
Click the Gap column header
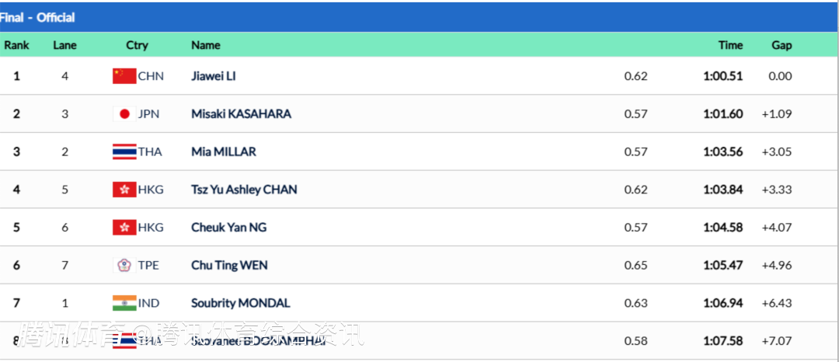(782, 45)
